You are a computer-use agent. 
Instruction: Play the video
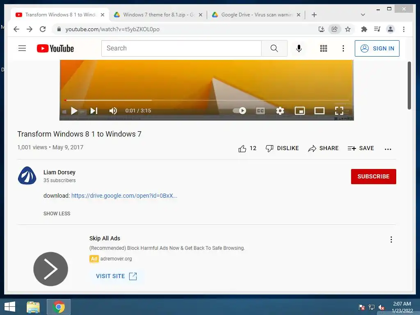tap(74, 111)
